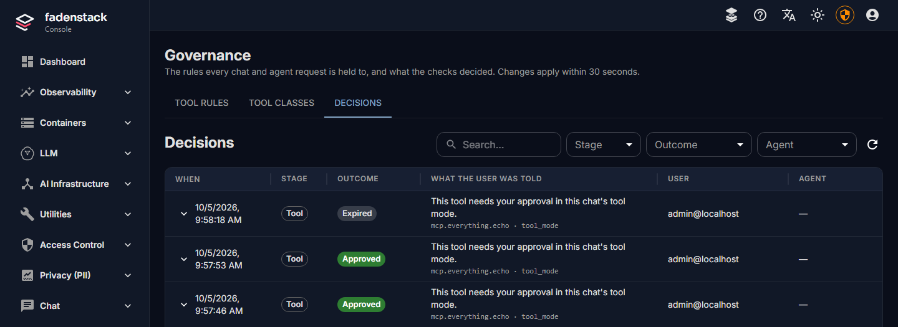
Task: Click the WHAT THE USER WAS TOLD header
Action: [x=486, y=179]
